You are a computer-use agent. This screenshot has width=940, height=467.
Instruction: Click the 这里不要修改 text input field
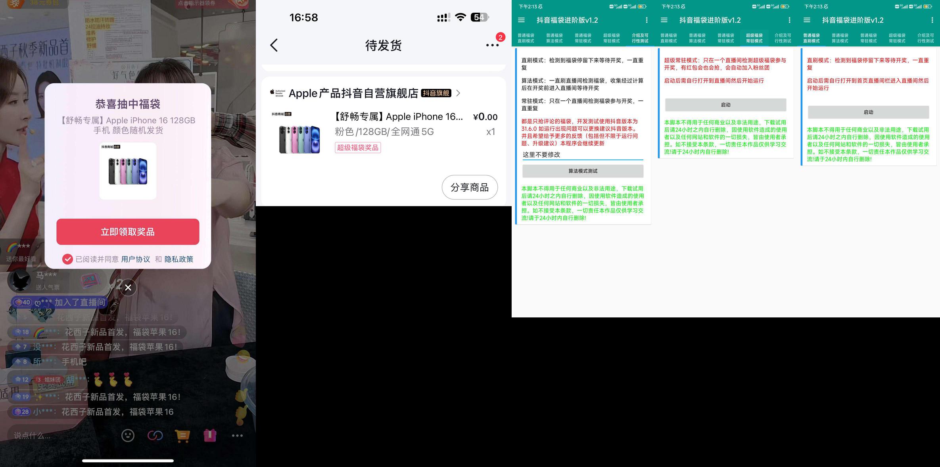(582, 155)
